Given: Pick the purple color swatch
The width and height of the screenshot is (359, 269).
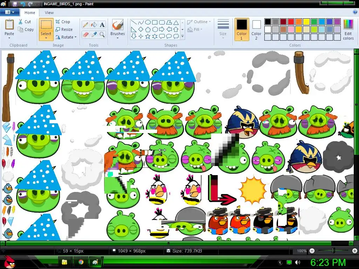Looking at the screenshot, I should [337, 22].
